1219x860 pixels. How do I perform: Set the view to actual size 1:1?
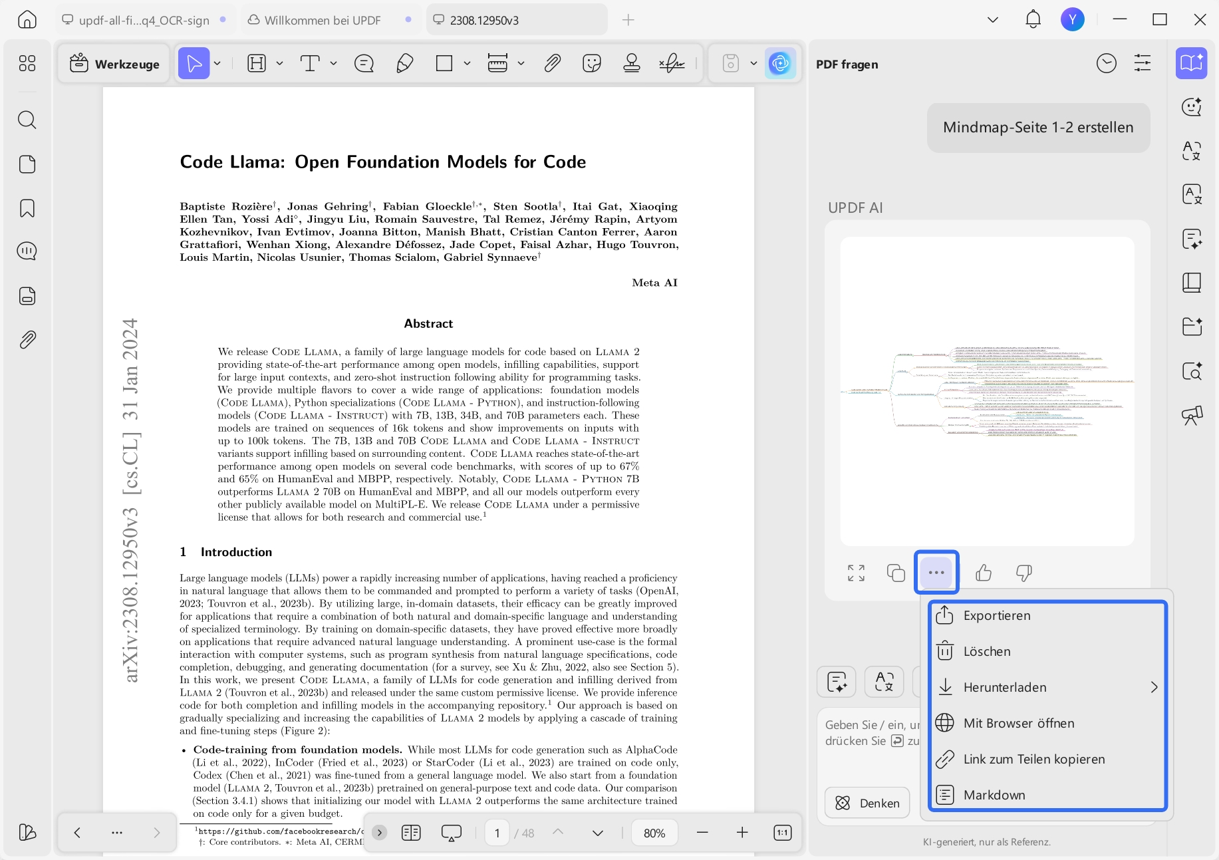[x=783, y=833]
